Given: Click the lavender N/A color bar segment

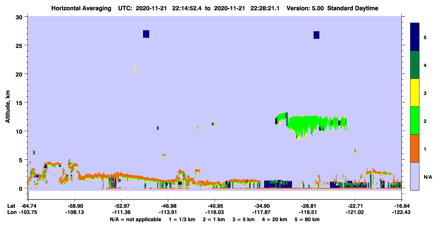Looking at the screenshot, I should tap(415, 176).
